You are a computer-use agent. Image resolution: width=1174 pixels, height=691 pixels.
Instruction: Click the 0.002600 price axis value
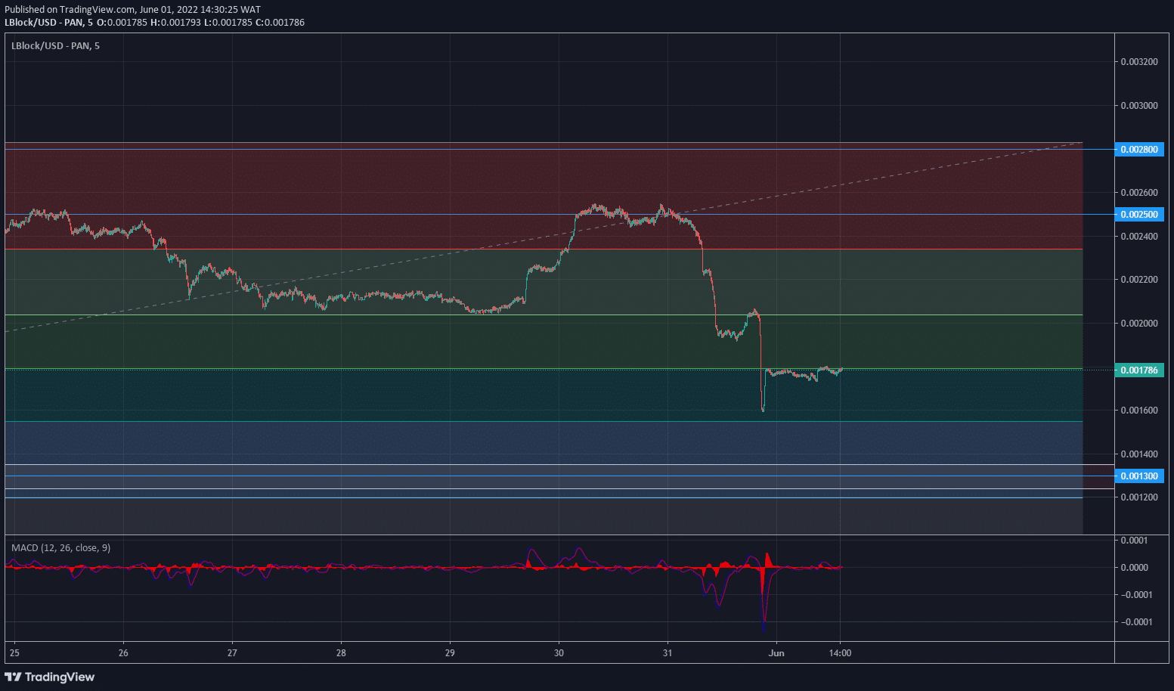pos(1139,193)
